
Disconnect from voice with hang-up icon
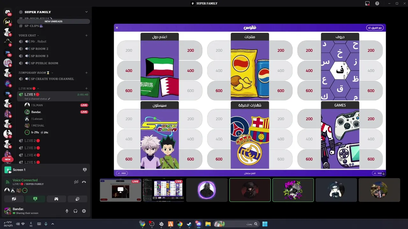pyautogui.click(x=84, y=182)
